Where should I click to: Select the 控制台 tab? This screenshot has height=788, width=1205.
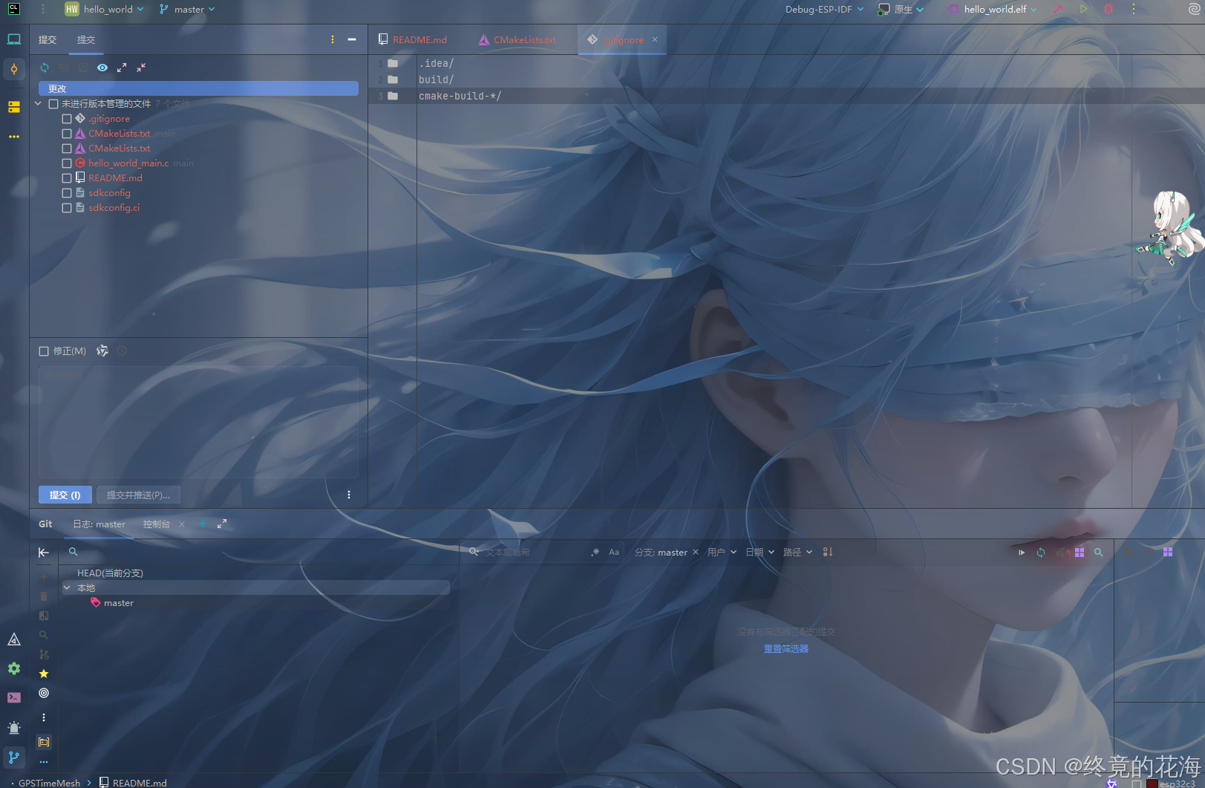[x=156, y=524]
